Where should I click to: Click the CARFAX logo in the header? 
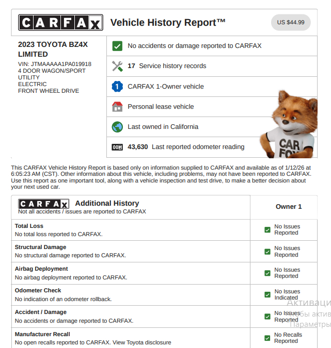pyautogui.click(x=60, y=23)
